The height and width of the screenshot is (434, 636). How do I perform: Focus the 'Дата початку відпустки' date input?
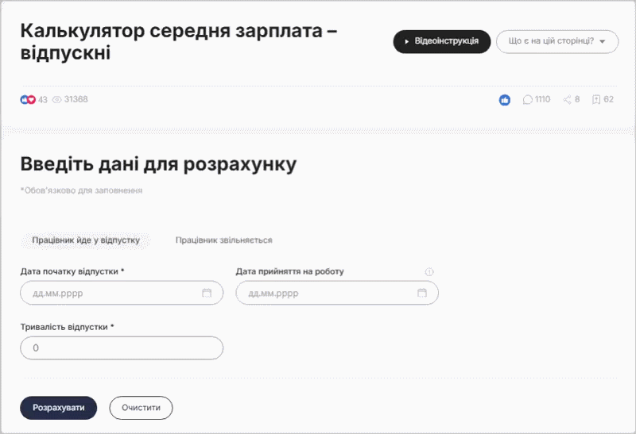pyautogui.click(x=111, y=293)
